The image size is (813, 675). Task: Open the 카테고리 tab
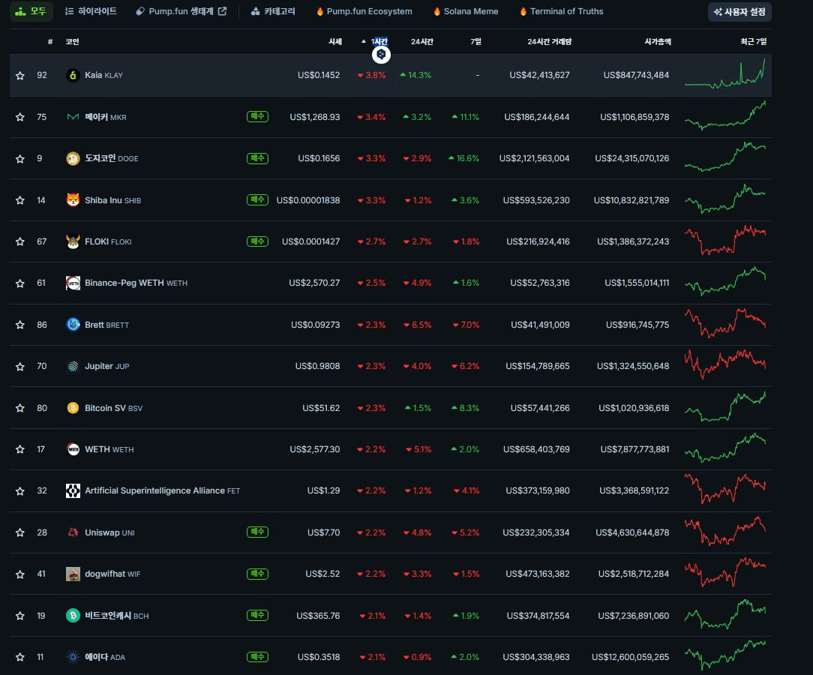tap(273, 11)
